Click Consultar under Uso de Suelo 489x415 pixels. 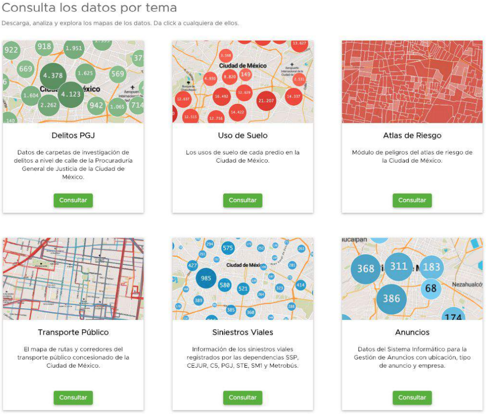[x=242, y=200]
